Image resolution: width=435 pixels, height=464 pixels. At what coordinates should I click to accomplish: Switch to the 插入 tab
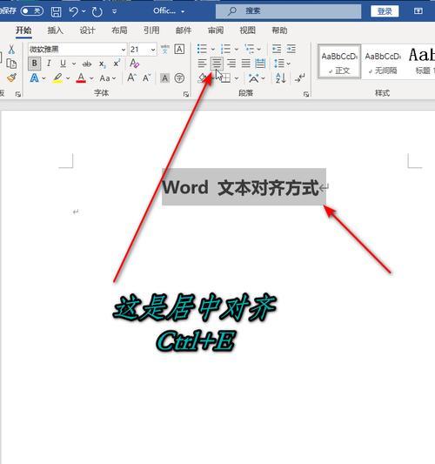click(x=56, y=30)
